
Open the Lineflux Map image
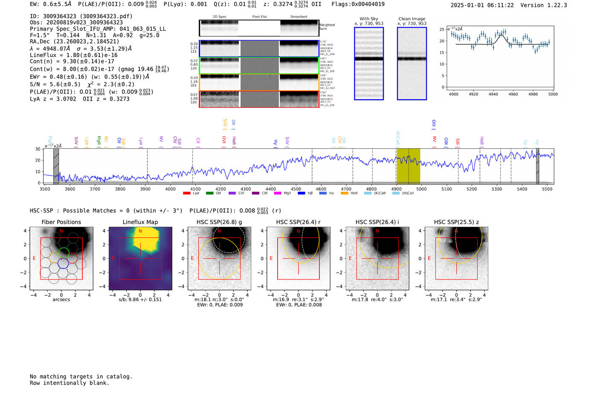pyautogui.click(x=140, y=259)
